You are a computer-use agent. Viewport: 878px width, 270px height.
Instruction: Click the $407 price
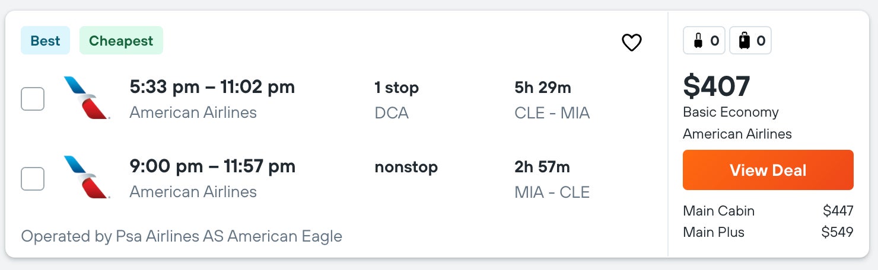click(717, 86)
